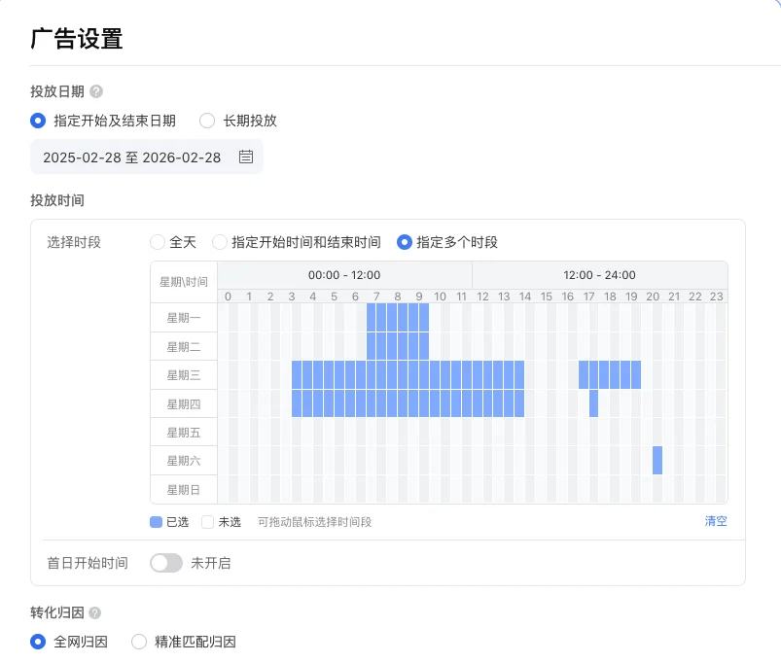Viewport: 781px width, 663px height.
Task: Choose 指定开始时间和结束时间 option
Action: pos(220,242)
